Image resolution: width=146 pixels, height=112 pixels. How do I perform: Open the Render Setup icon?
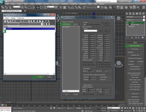click(x=131, y=7)
